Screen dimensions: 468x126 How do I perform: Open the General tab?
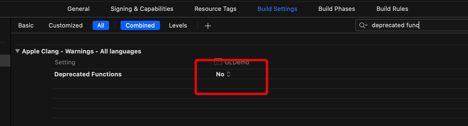(78, 9)
